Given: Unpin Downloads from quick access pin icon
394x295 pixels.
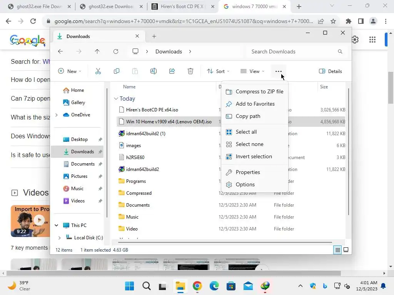Looking at the screenshot, I should [100, 152].
